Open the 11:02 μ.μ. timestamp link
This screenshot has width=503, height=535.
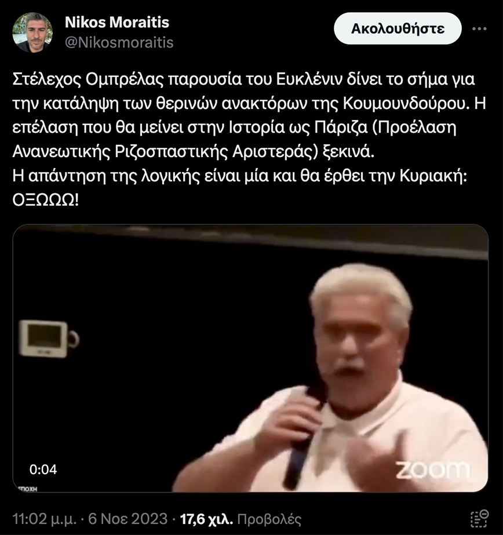[x=45, y=519]
